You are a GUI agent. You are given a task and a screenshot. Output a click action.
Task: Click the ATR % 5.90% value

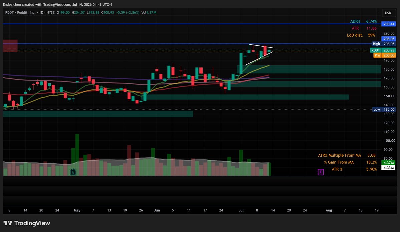click(x=371, y=169)
